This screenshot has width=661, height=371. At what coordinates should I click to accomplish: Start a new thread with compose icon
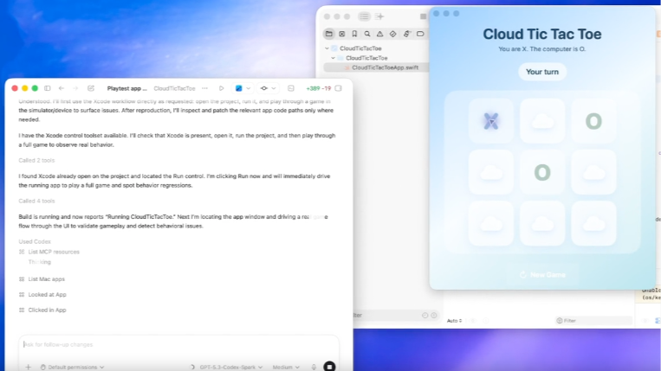91,88
